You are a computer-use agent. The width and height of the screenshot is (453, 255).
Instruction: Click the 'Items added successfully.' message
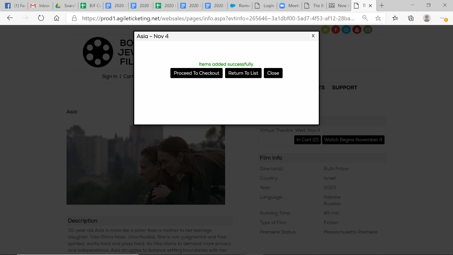(x=226, y=64)
